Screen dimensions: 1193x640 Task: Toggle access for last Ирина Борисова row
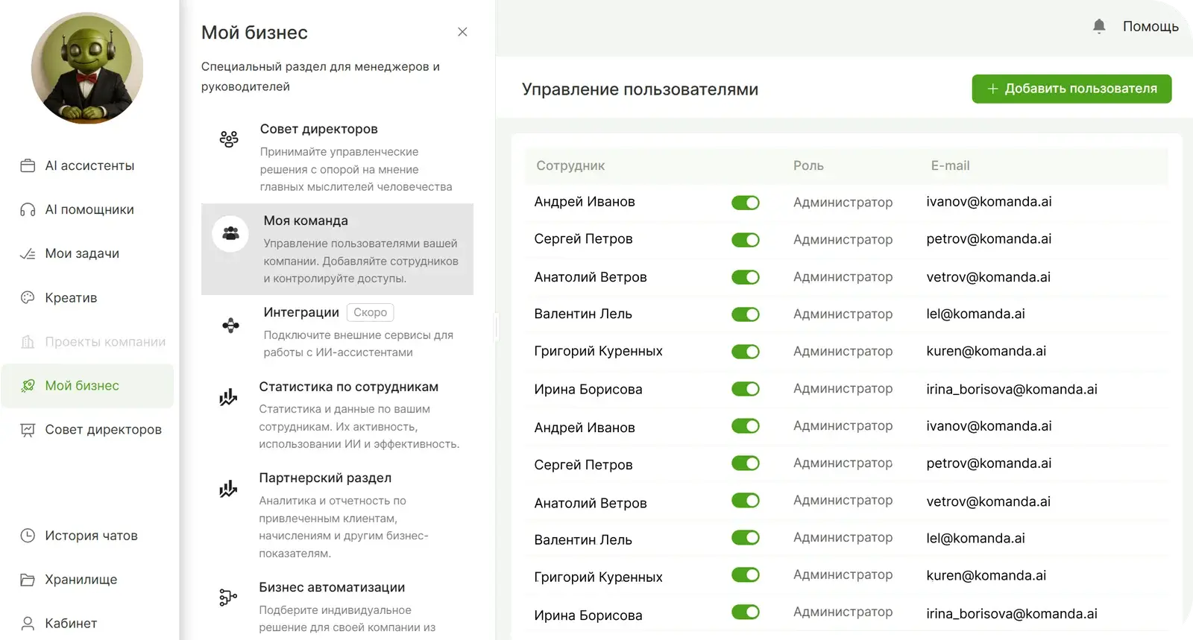[x=745, y=612]
